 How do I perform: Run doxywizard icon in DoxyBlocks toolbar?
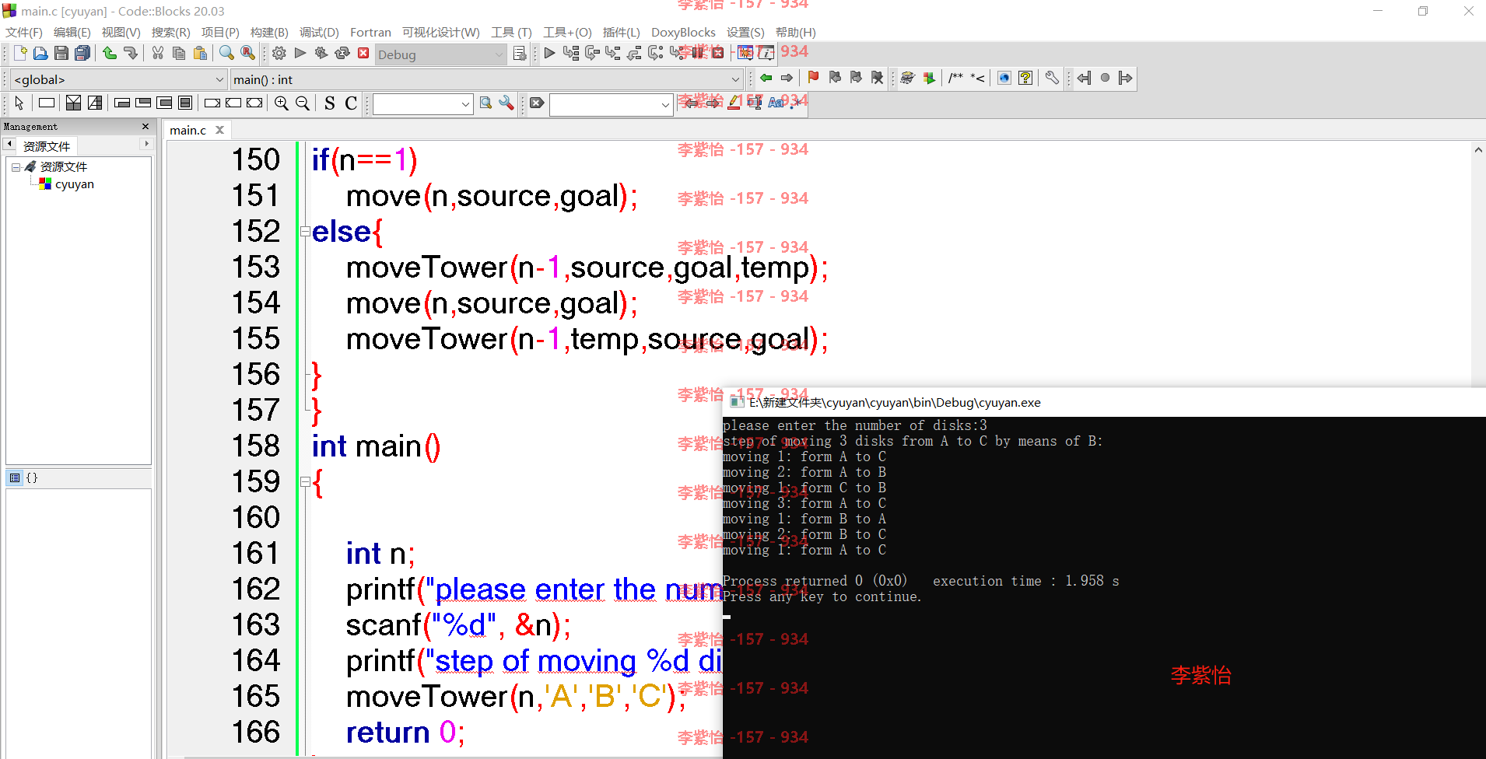click(x=907, y=78)
